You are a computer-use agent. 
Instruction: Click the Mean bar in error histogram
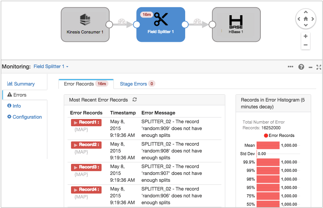(x=268, y=145)
